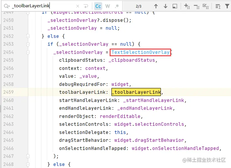Click the Open in Find window icon
Viewport: 231px width, 168px height.
coord(175,6)
